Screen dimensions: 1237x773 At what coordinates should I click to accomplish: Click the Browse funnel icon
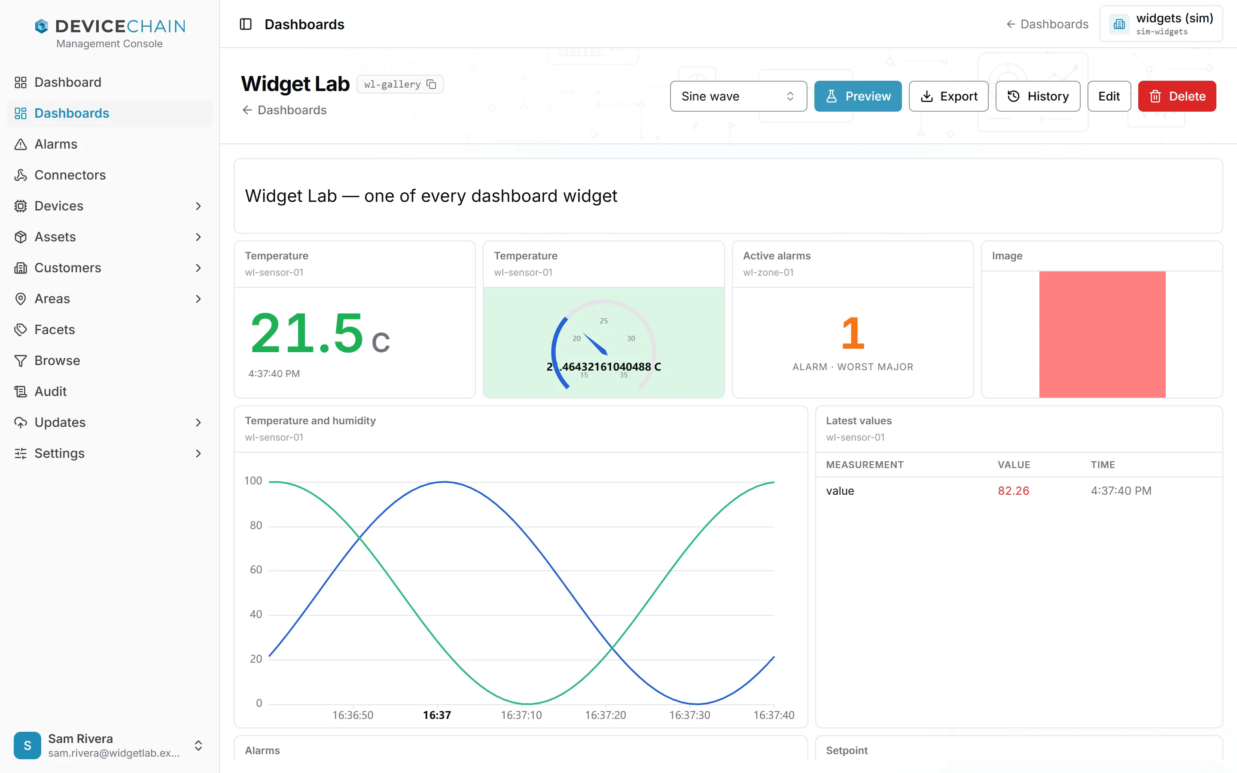point(21,360)
